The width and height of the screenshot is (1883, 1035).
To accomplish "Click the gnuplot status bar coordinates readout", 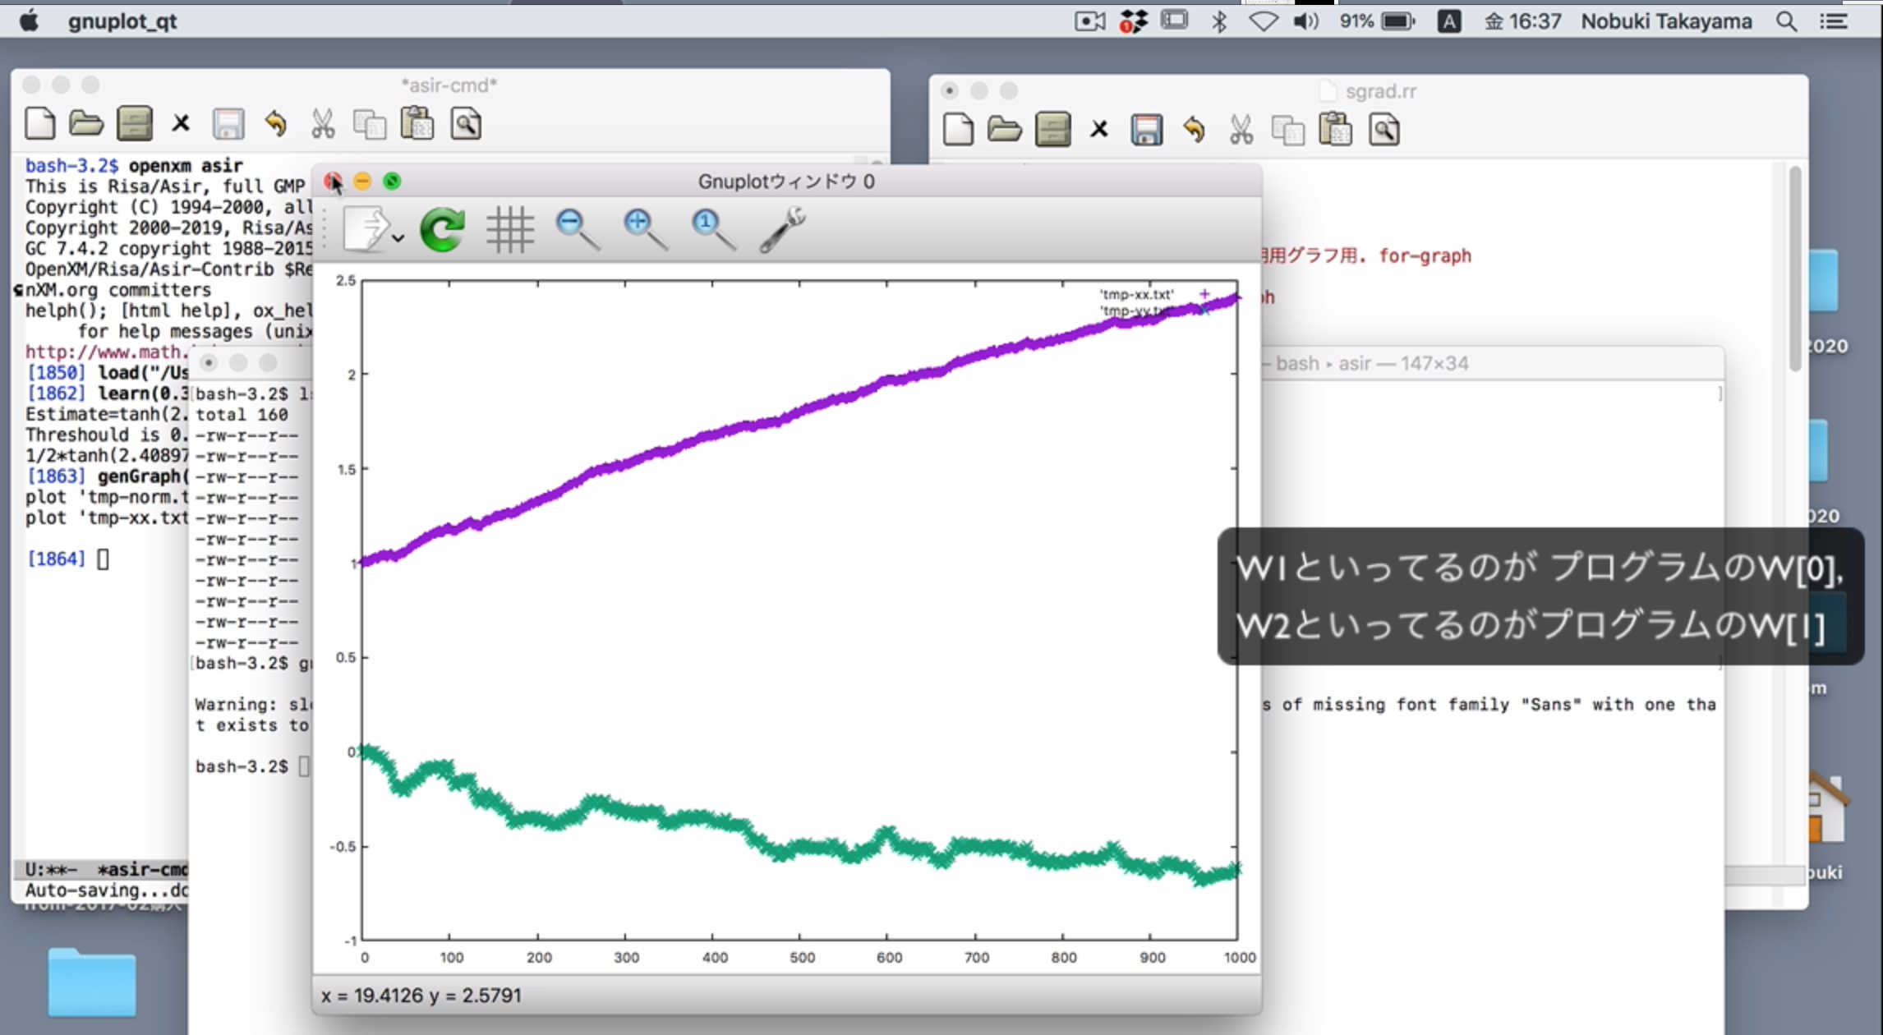I will (421, 996).
